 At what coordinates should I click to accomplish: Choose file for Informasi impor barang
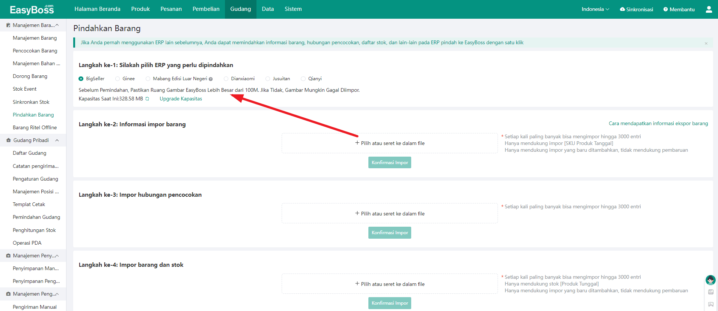[390, 143]
